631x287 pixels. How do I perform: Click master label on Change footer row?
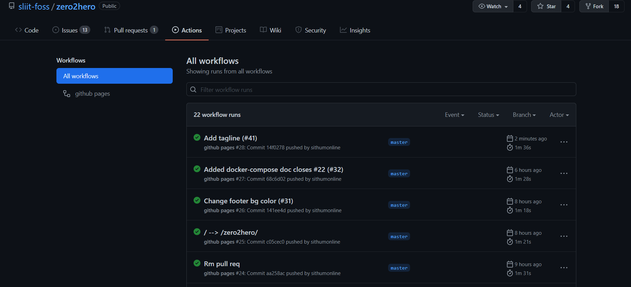coord(399,205)
